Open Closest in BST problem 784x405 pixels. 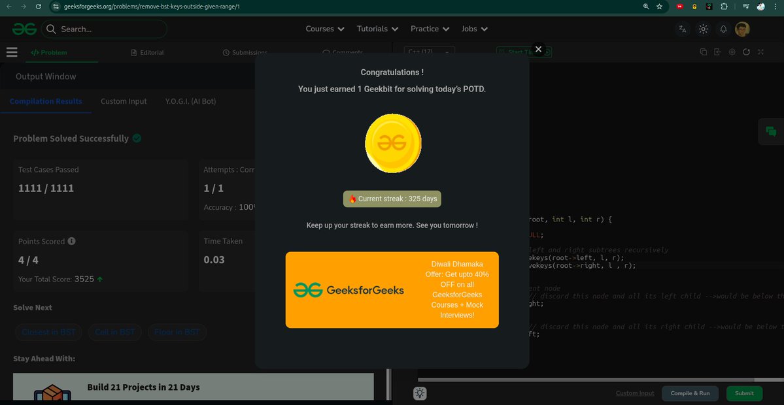click(x=48, y=332)
